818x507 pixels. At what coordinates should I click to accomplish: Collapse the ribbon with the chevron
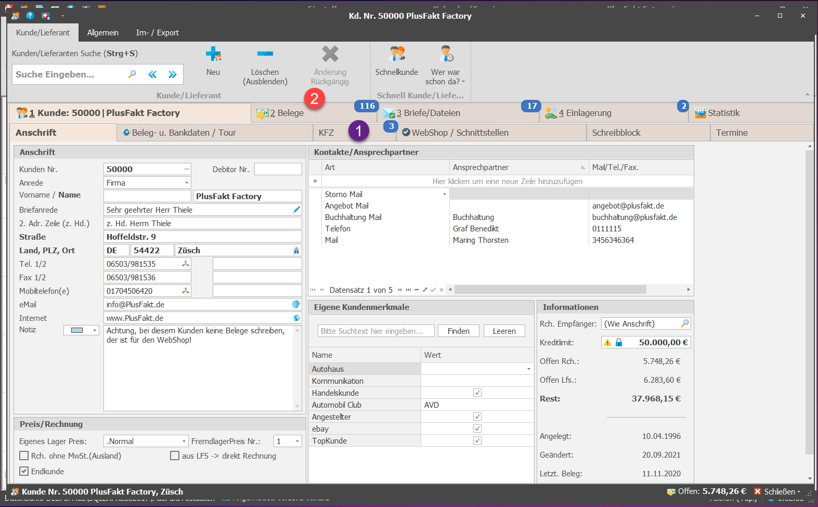point(807,95)
